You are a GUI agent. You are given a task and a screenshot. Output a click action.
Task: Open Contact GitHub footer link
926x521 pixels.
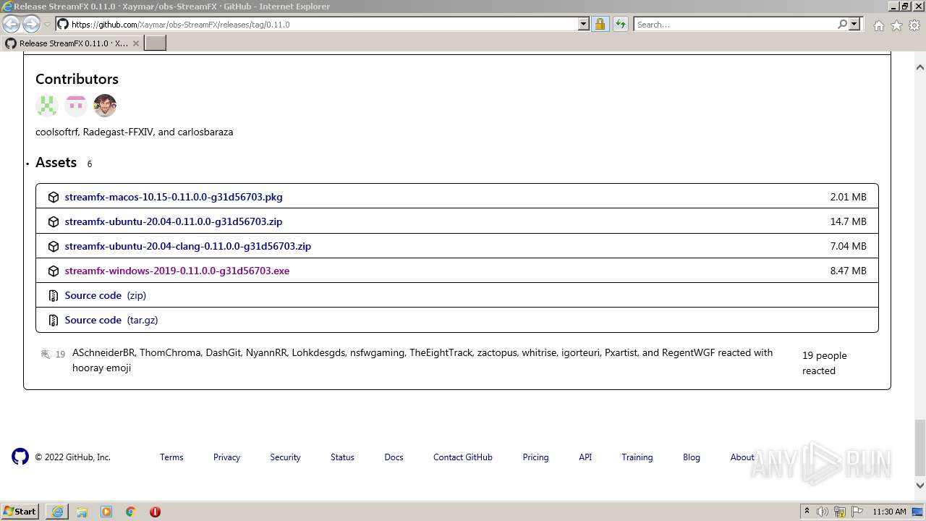pos(463,457)
